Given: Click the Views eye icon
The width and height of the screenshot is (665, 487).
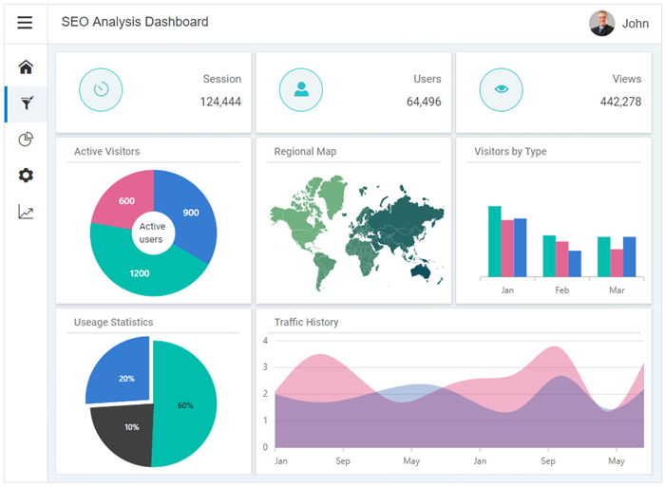Looking at the screenshot, I should [501, 89].
